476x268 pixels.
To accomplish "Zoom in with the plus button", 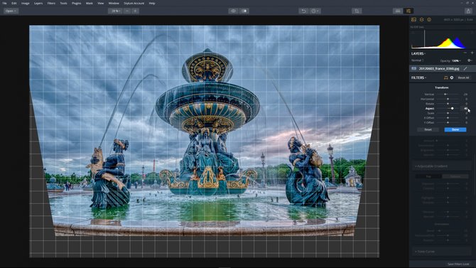I will pos(135,11).
